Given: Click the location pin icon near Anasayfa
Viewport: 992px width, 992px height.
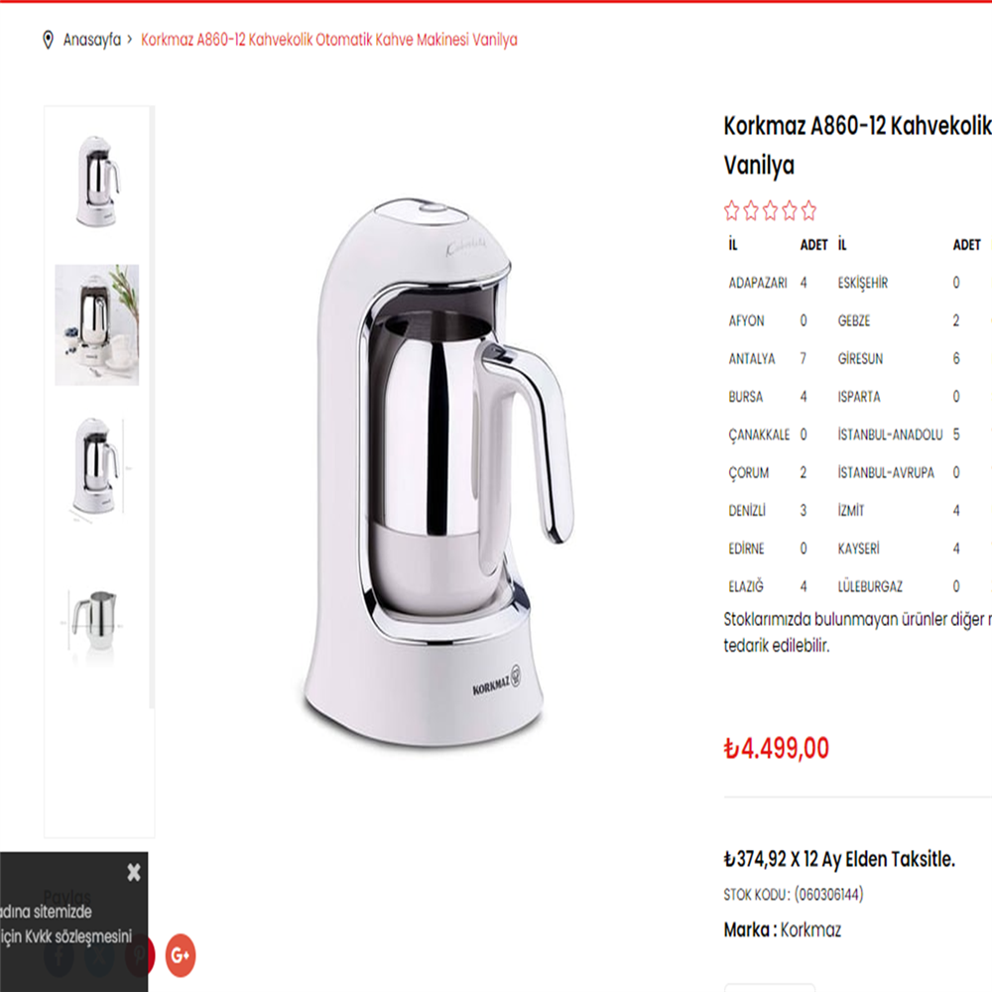Looking at the screenshot, I should [x=48, y=40].
